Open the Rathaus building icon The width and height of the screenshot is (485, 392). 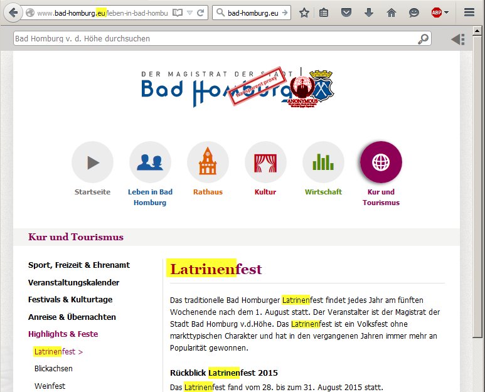pyautogui.click(x=208, y=162)
